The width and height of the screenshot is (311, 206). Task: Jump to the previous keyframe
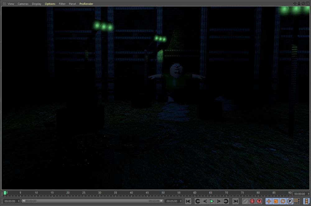pos(197,201)
